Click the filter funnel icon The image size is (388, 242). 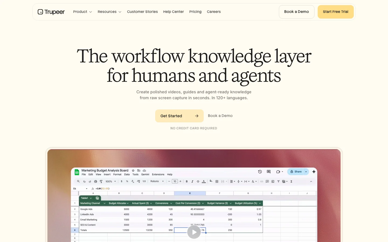(278, 181)
